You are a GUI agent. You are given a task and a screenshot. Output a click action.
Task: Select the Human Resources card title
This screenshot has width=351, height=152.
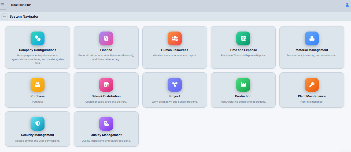pos(175,50)
